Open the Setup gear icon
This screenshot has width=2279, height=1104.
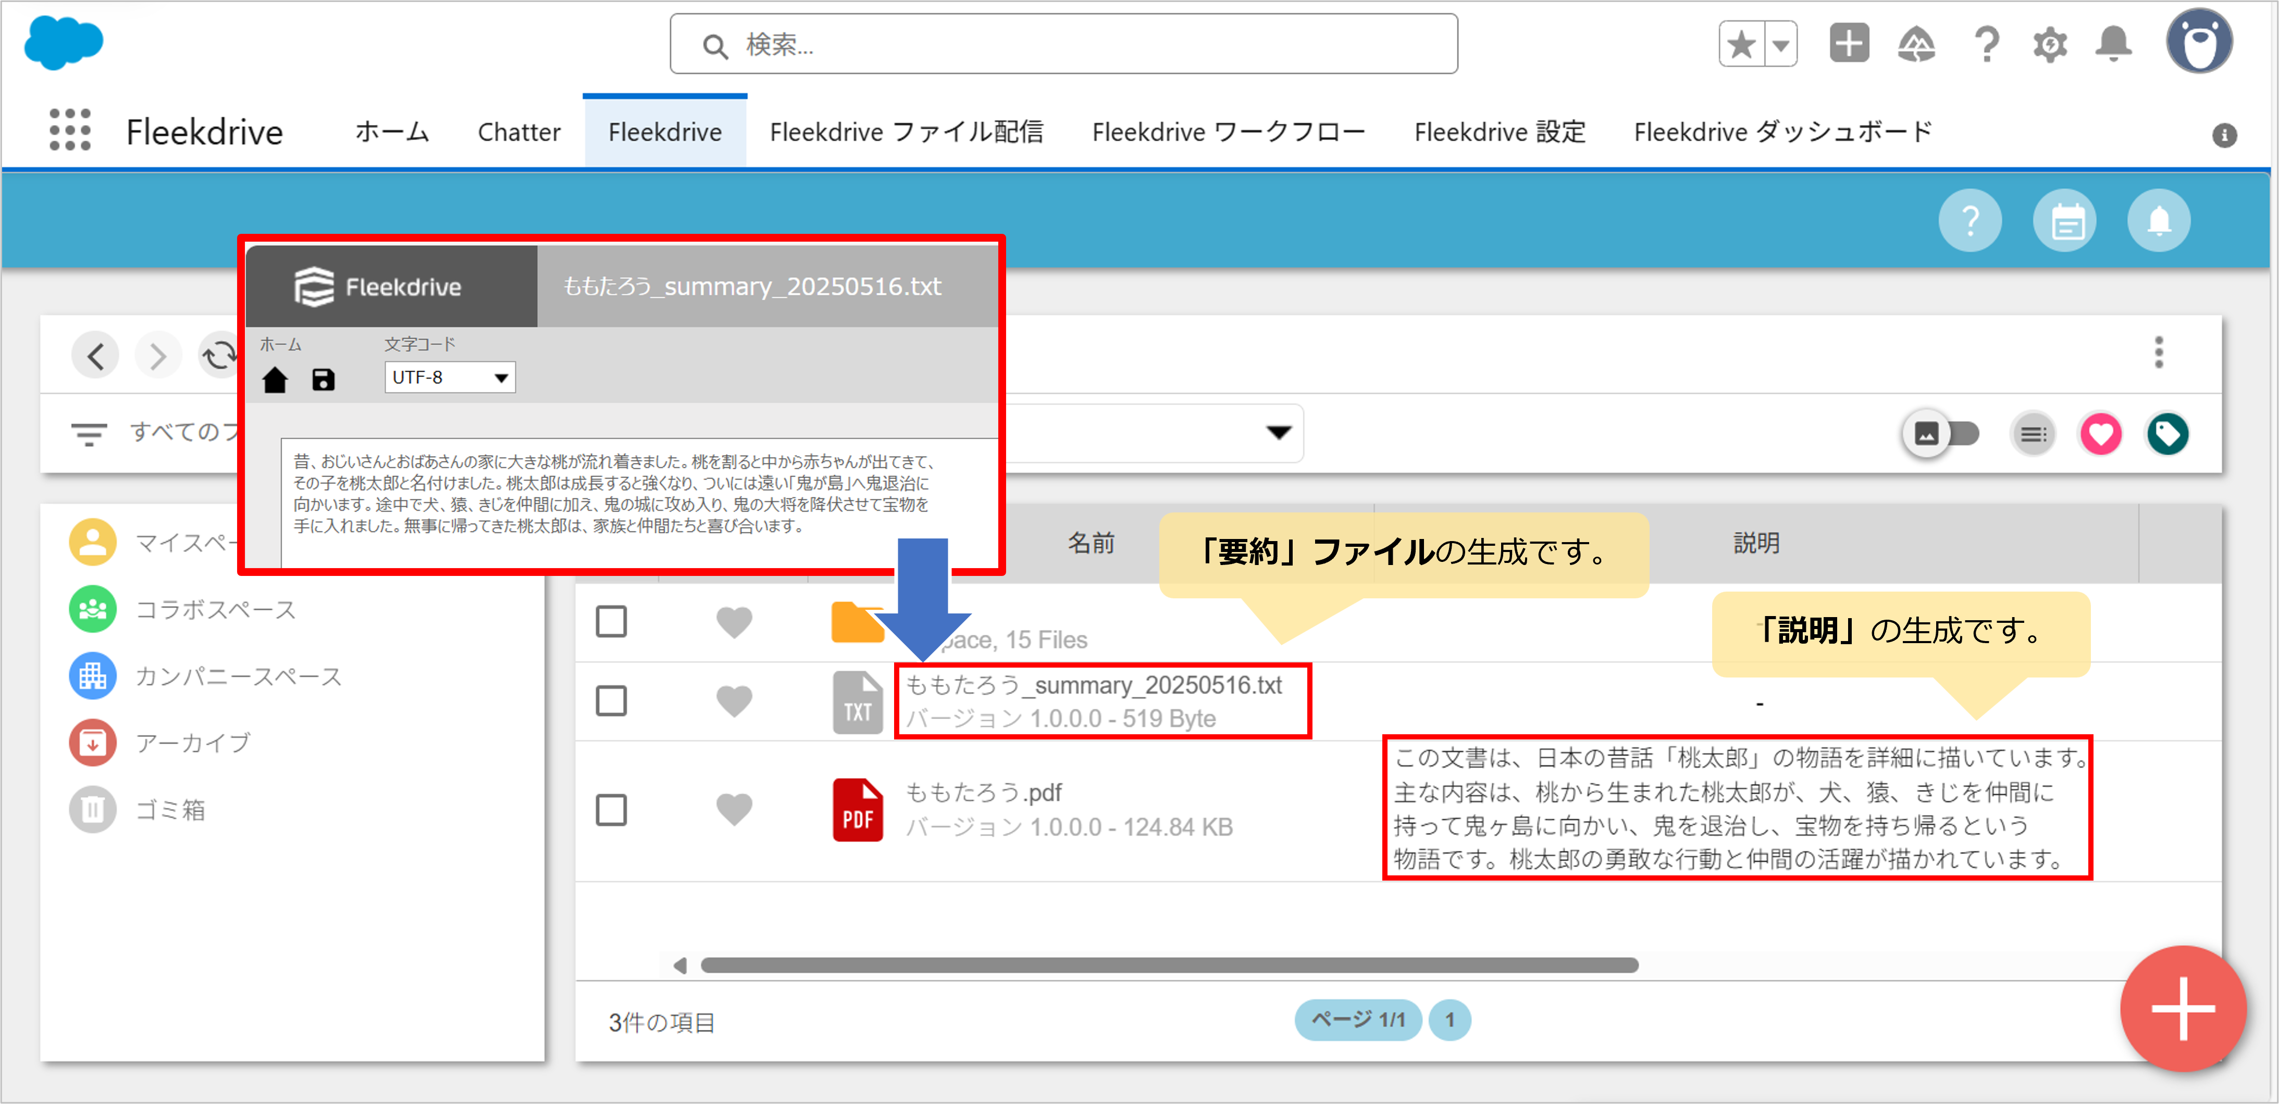tap(2050, 44)
